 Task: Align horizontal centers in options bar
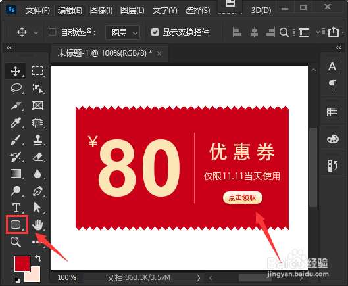(x=254, y=32)
